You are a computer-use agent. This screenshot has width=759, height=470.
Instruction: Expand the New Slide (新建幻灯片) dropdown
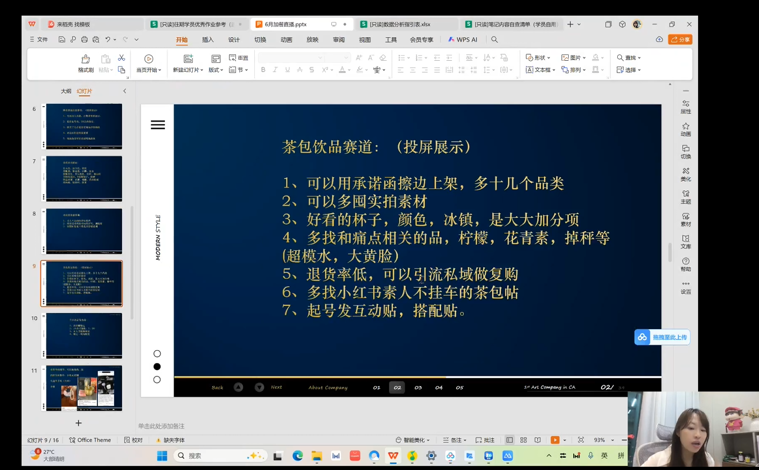point(188,70)
